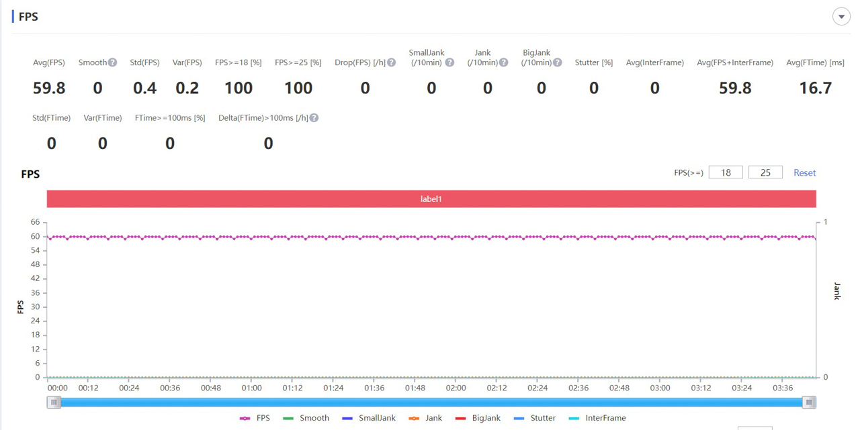
Task: Reset the FPS threshold values
Action: (x=804, y=172)
